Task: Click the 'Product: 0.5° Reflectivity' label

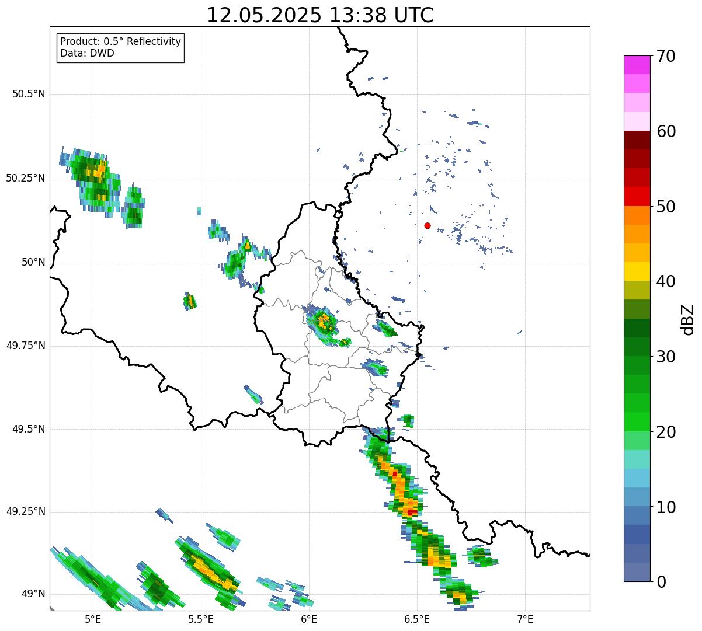Action: (x=120, y=41)
